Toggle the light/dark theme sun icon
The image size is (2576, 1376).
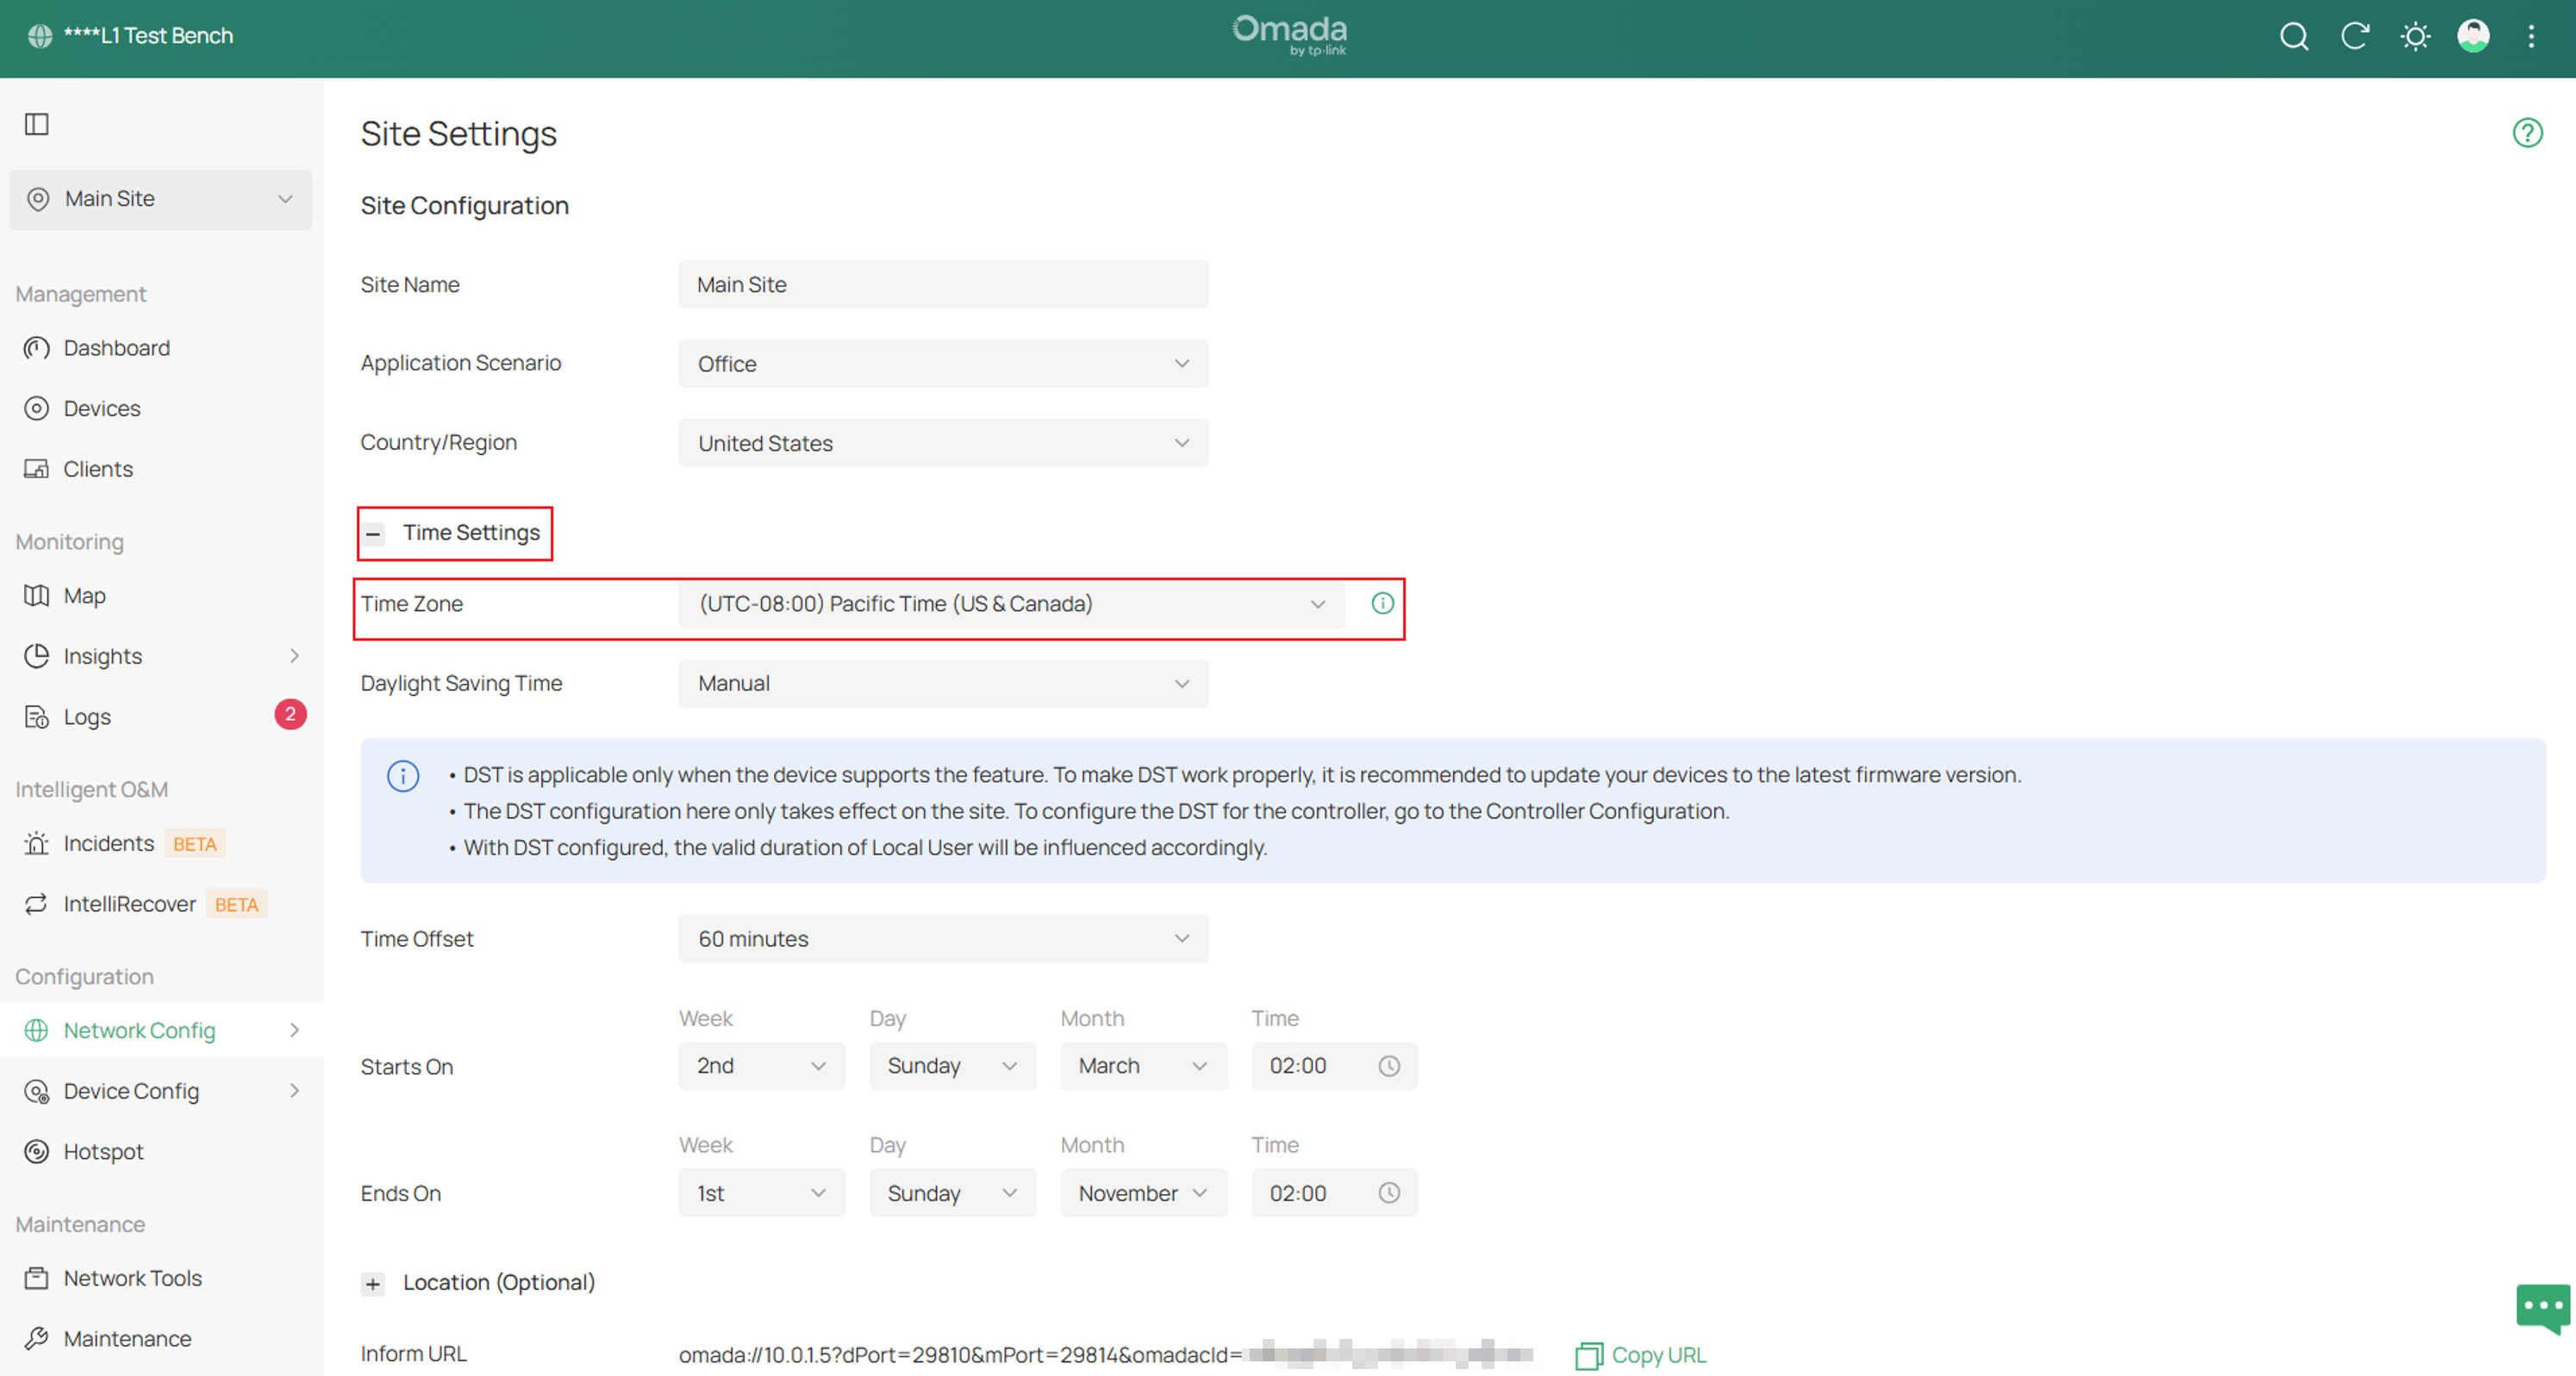[x=2415, y=37]
